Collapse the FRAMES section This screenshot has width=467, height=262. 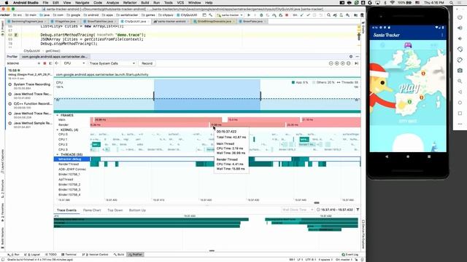coord(58,115)
